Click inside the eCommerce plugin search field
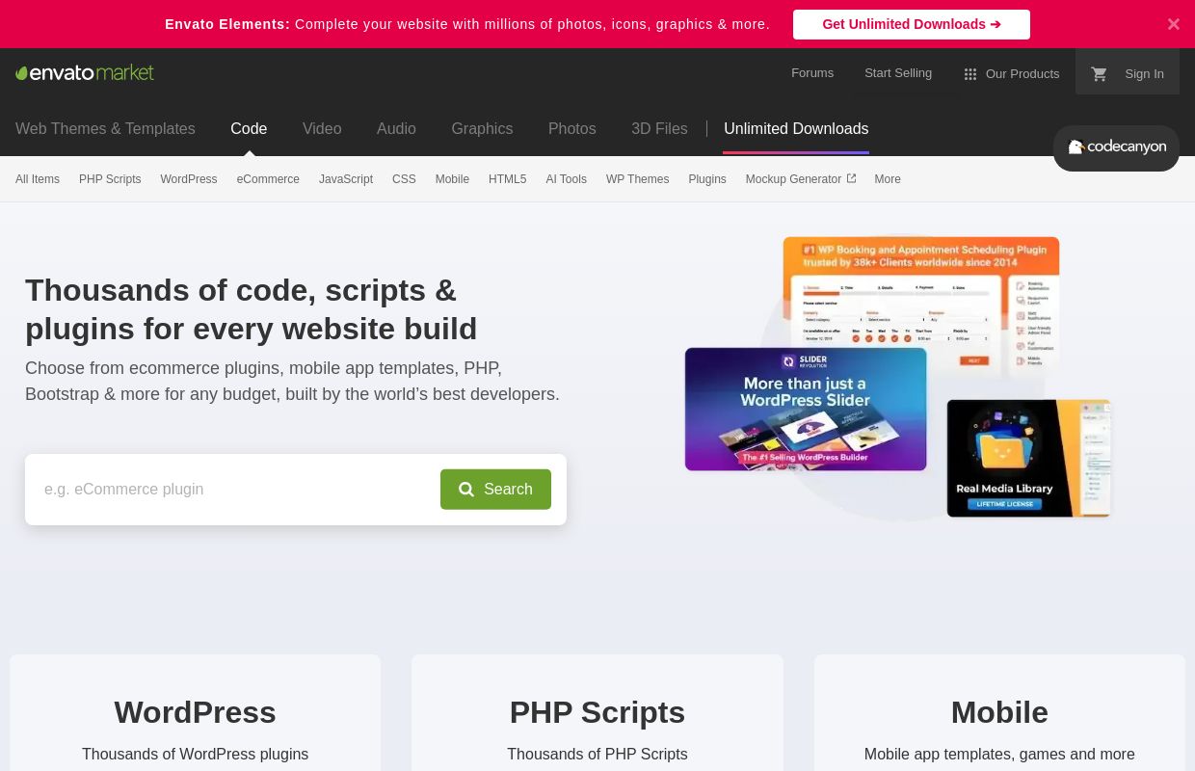Viewport: 1195px width, 771px height. coord(231,490)
